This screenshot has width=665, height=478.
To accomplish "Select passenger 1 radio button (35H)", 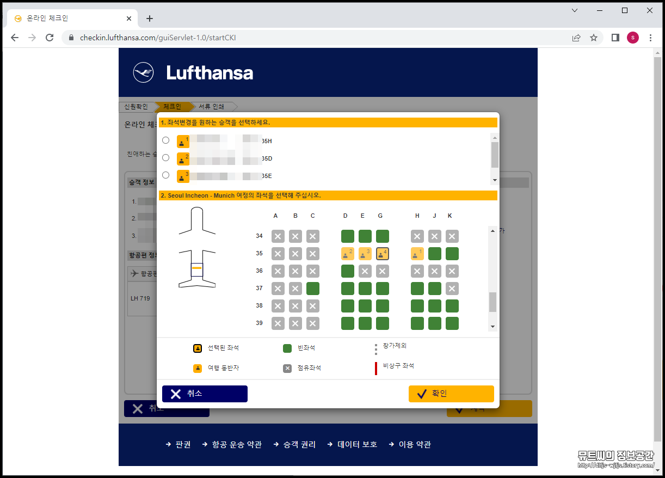I will tap(166, 140).
